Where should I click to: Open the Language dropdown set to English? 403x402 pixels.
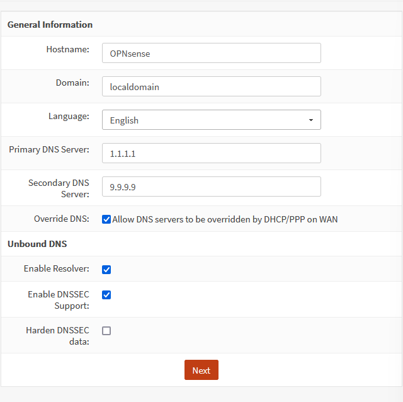pyautogui.click(x=211, y=120)
